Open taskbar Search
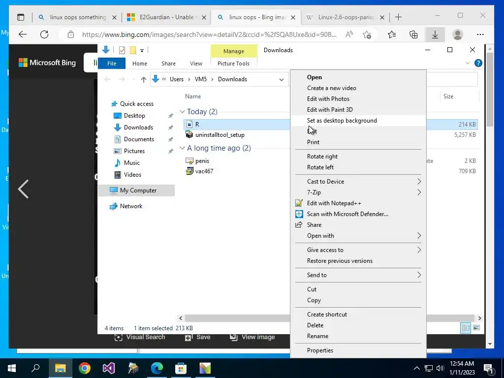Viewport: 504px width, 378px height. (x=35, y=368)
